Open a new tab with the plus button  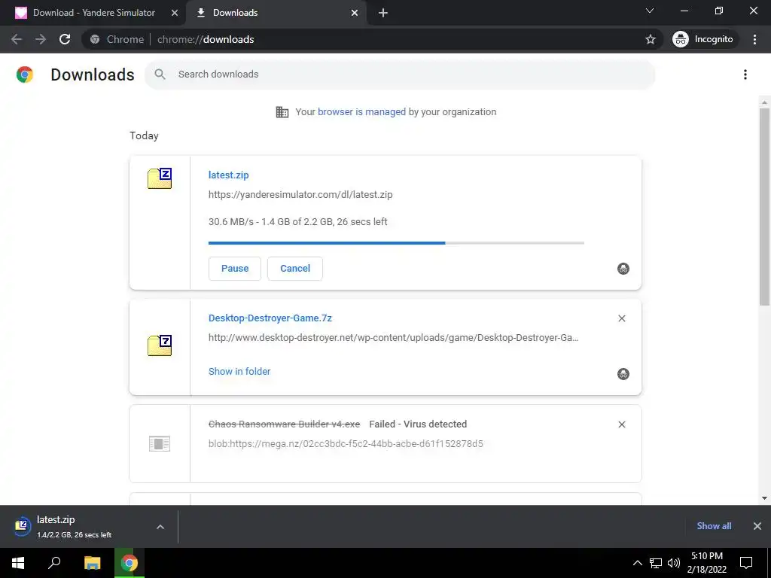[x=383, y=13]
